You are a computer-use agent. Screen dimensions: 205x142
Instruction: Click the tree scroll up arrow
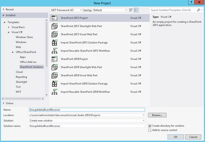click(47, 20)
